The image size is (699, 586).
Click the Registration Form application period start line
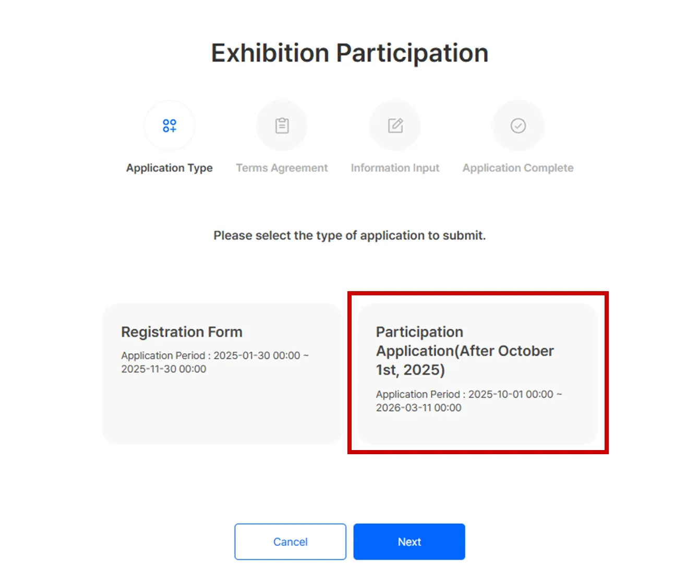pyautogui.click(x=215, y=355)
